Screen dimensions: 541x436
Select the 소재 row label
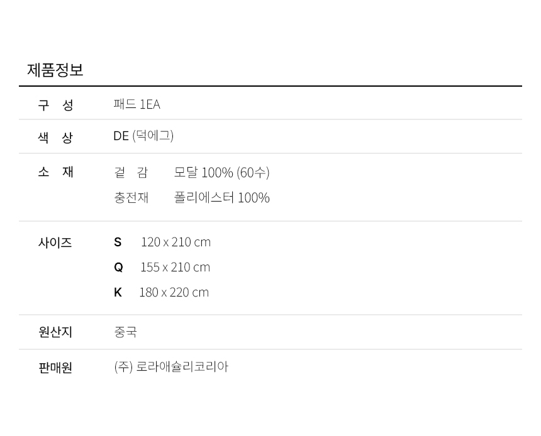pyautogui.click(x=55, y=172)
